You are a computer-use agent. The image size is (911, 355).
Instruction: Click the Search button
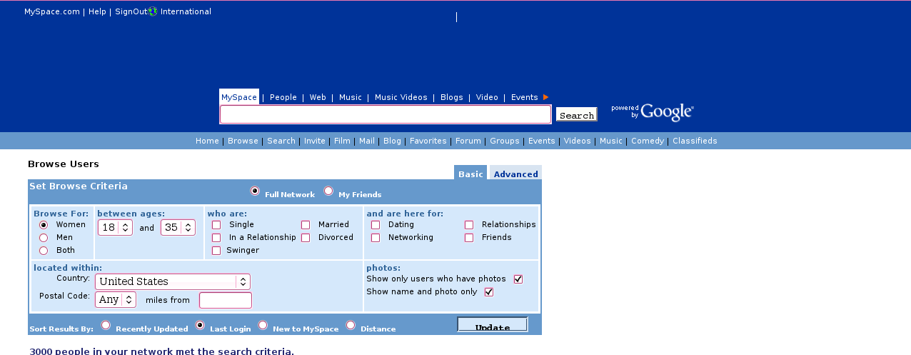577,115
